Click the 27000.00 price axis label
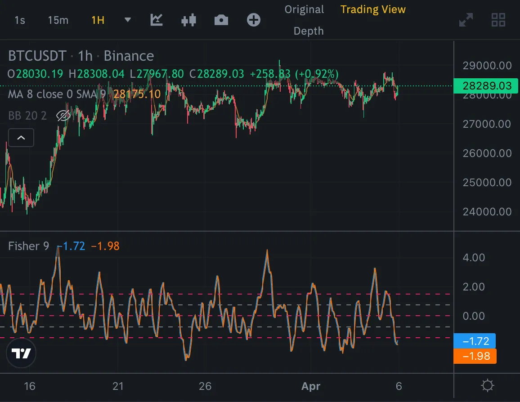The width and height of the screenshot is (520, 402). [487, 124]
